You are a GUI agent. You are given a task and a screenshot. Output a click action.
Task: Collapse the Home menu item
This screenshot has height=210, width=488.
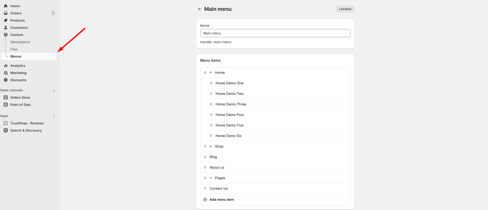pyautogui.click(x=211, y=72)
